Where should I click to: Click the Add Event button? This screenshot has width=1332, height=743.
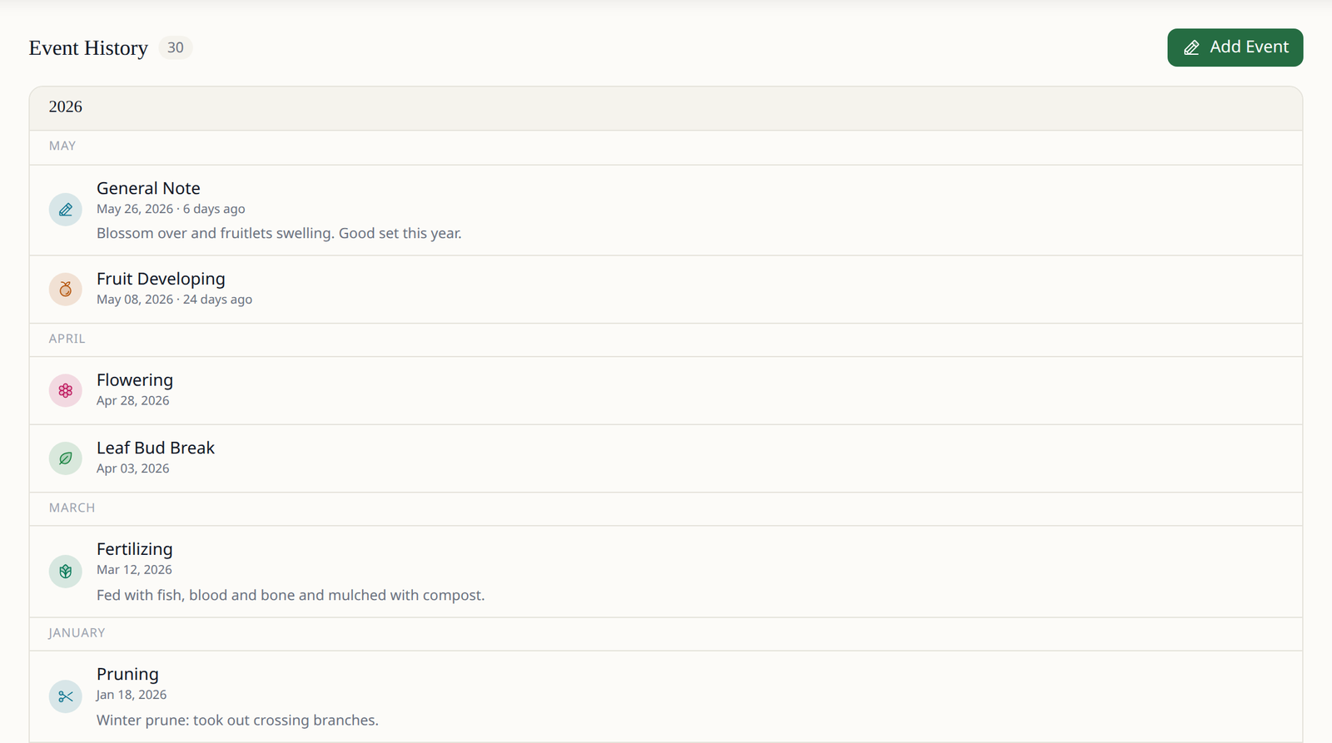pos(1235,47)
